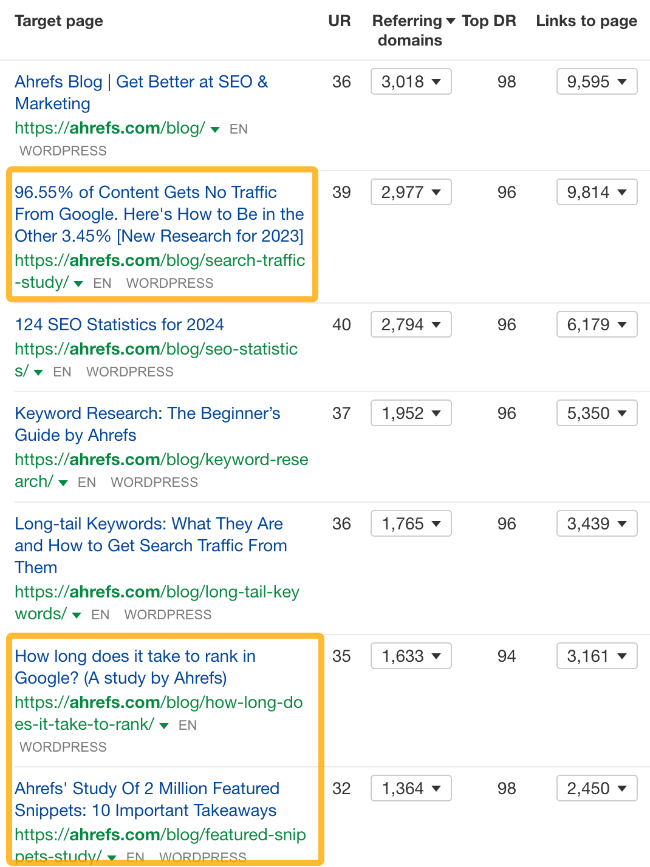
Task: Expand the 6,179 links dropdown for seo-statistics page
Action: point(596,324)
